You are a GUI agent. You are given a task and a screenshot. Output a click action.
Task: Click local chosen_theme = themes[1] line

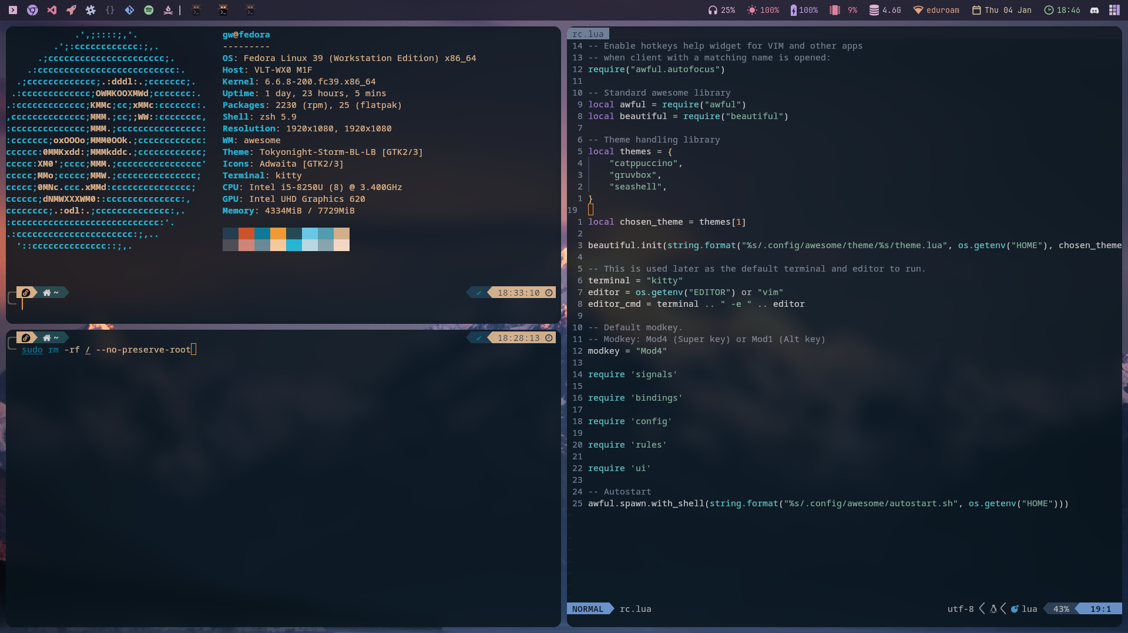click(x=667, y=222)
